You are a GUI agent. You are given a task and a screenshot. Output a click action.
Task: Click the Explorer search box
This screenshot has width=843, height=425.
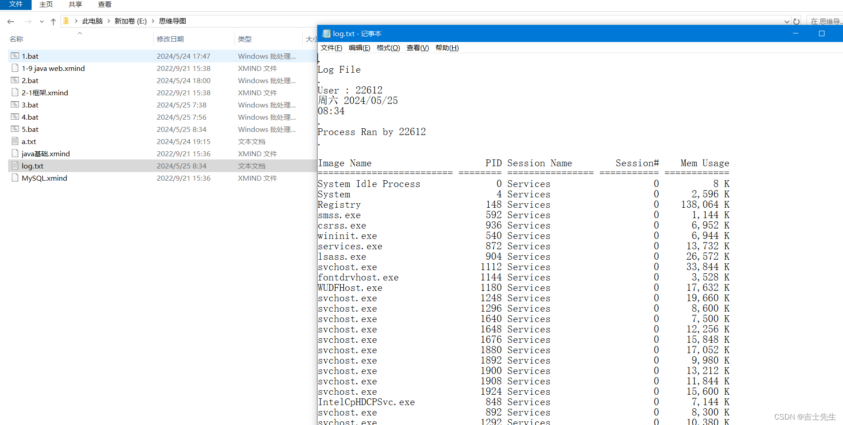pyautogui.click(x=825, y=21)
